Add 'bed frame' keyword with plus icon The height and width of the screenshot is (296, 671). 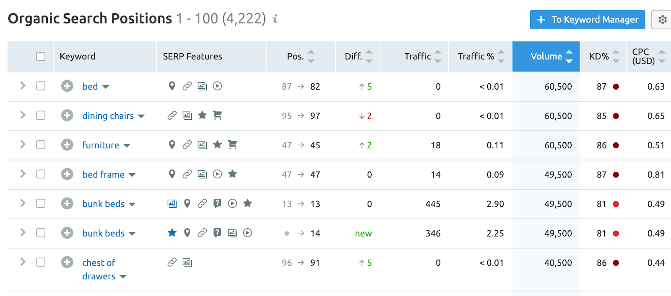(67, 174)
